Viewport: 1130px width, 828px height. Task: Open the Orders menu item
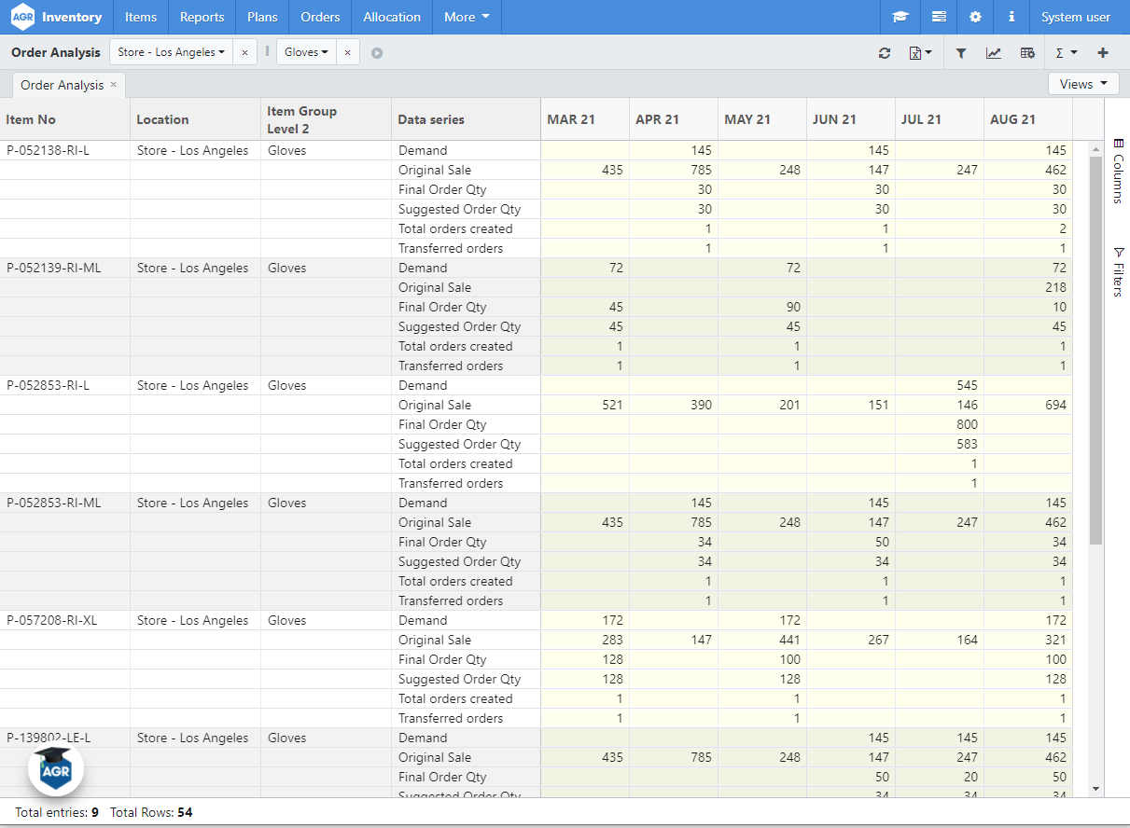(x=320, y=17)
